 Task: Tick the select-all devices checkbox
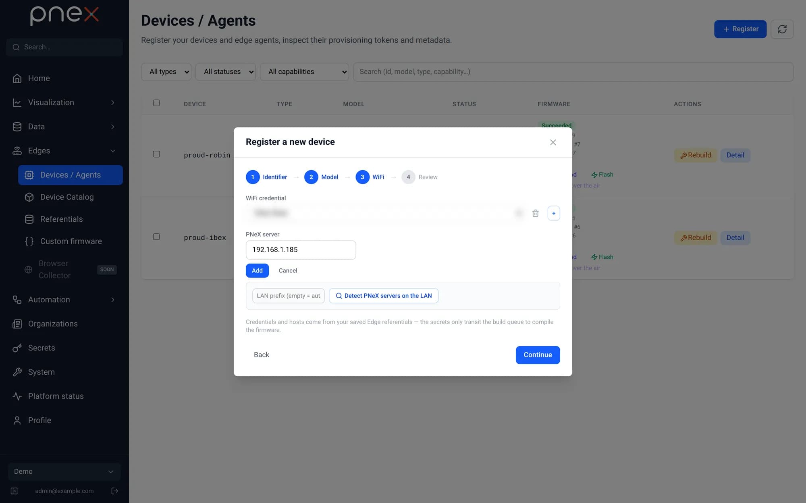pyautogui.click(x=156, y=103)
